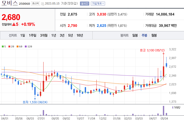
Task: Click the 3,322 price axis label
Action: coord(172,49)
